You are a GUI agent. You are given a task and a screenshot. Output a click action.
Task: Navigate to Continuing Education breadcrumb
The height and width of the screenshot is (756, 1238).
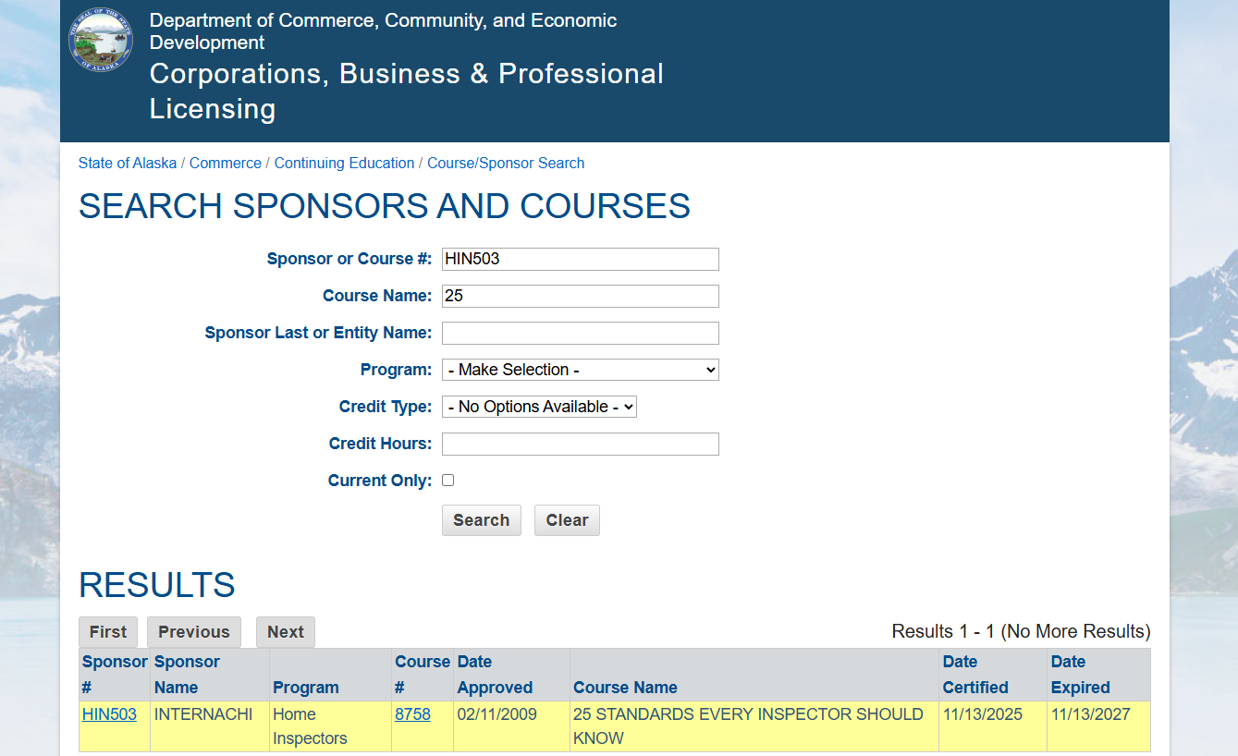pos(344,164)
